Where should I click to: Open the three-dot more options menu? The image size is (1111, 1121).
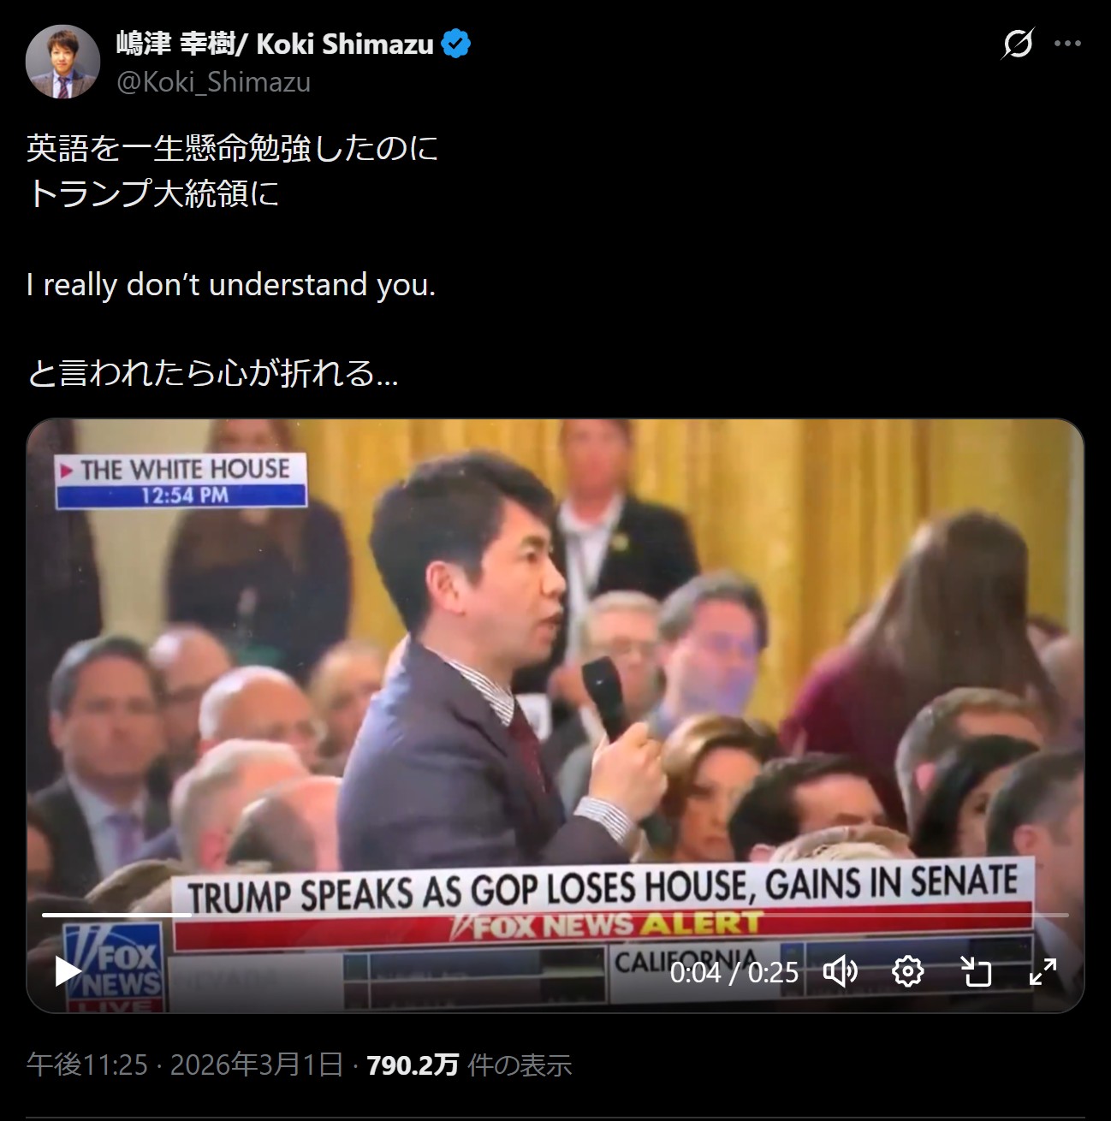point(1067,43)
